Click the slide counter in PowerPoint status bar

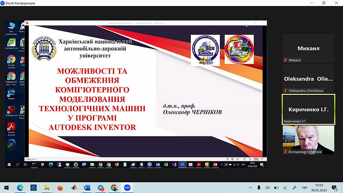[x=31, y=159]
